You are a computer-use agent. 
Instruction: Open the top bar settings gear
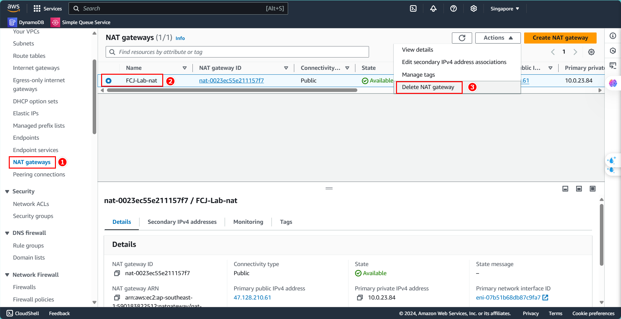(473, 8)
